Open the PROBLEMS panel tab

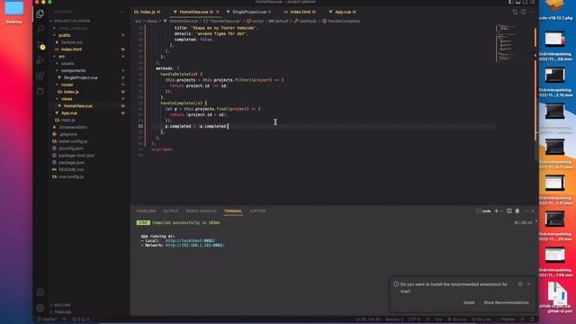coord(146,211)
